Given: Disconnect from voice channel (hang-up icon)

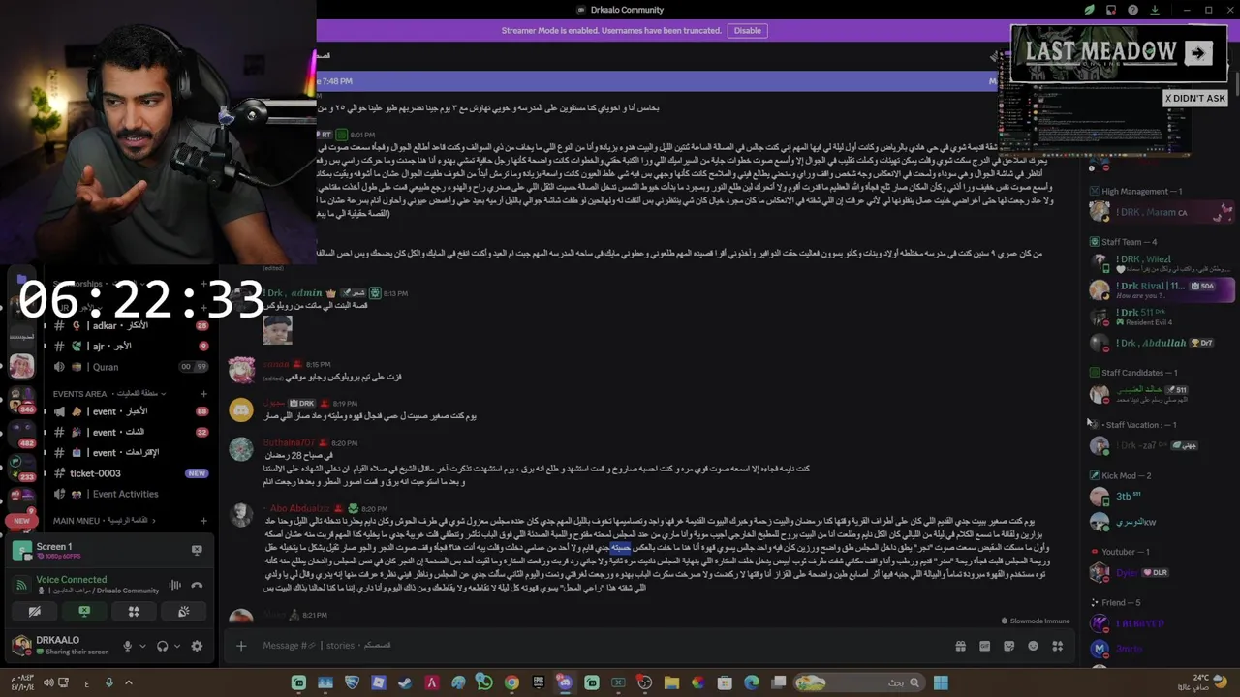Looking at the screenshot, I should coord(197,585).
